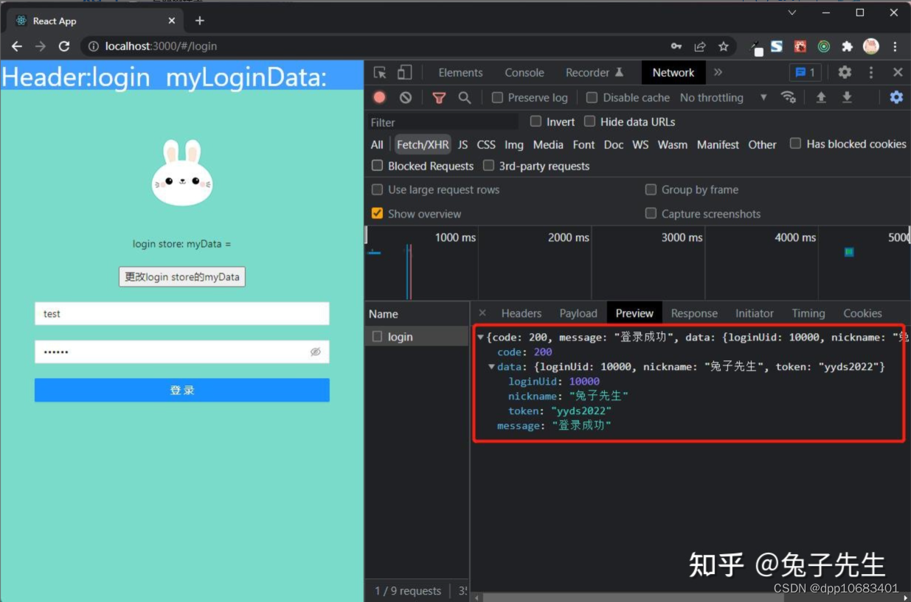
Task: Reload the page with refresh icon
Action: (x=64, y=46)
